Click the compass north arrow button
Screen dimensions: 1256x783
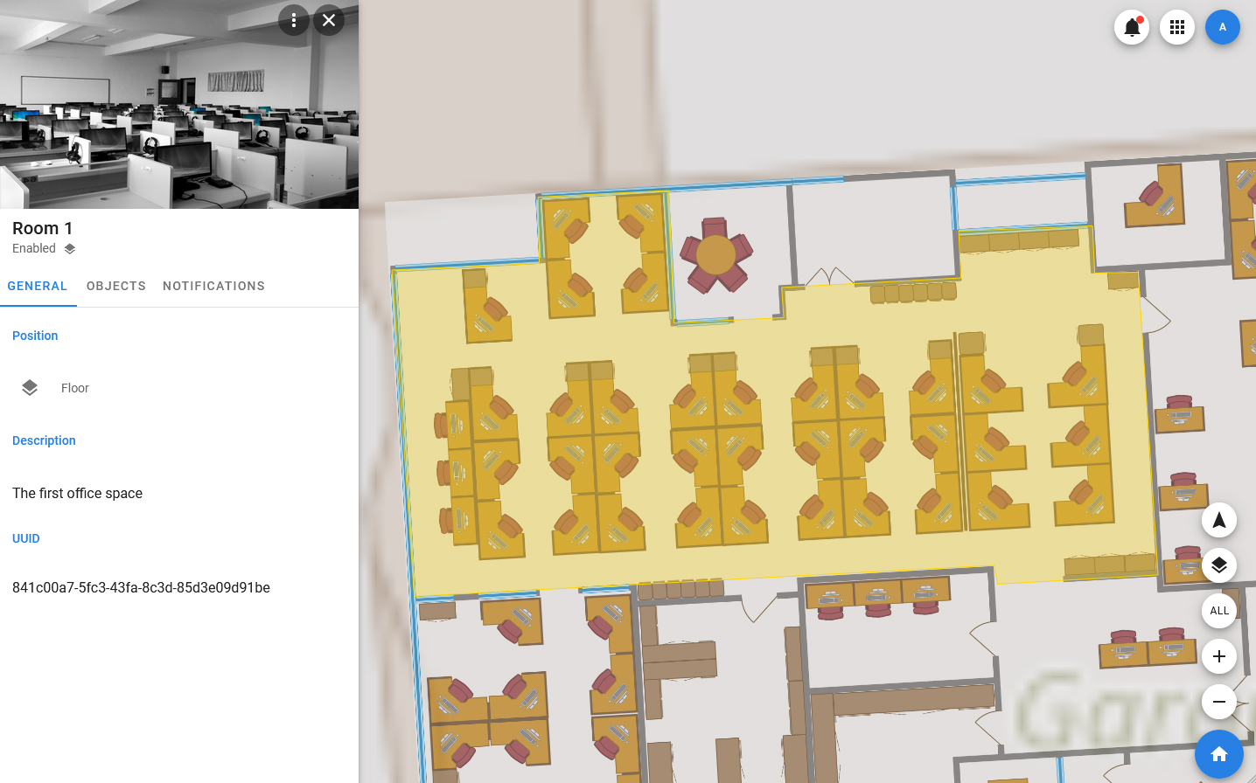tap(1218, 520)
